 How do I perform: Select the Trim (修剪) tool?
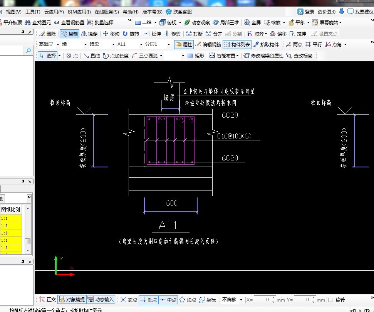[x=173, y=34]
